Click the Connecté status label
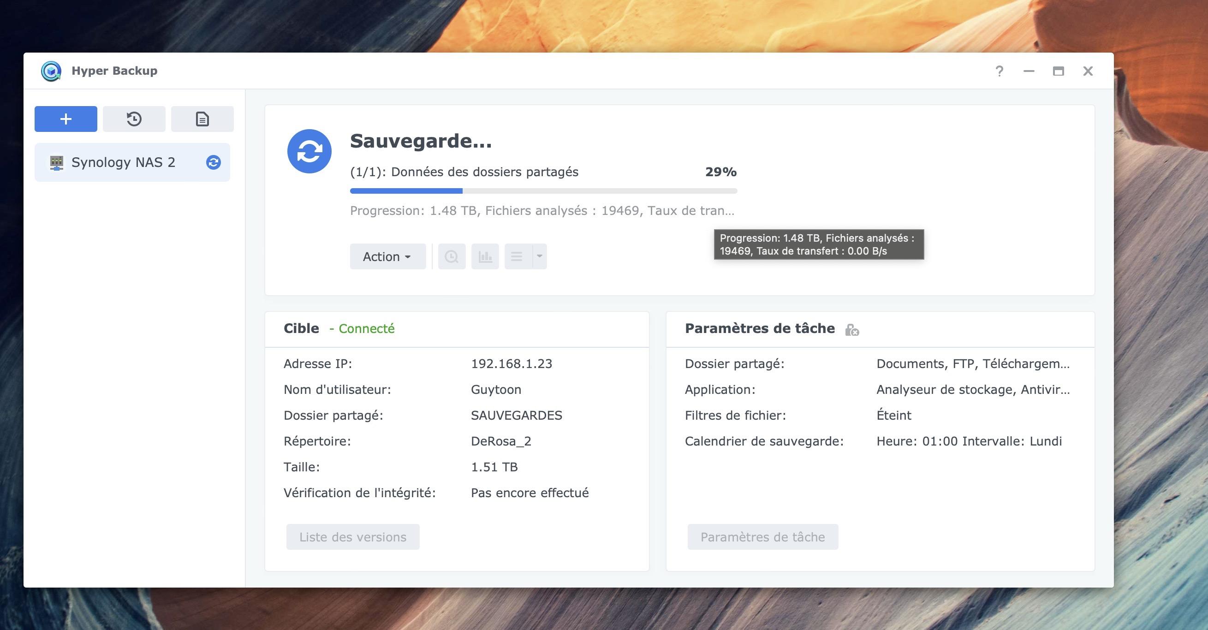The width and height of the screenshot is (1208, 630). point(366,328)
